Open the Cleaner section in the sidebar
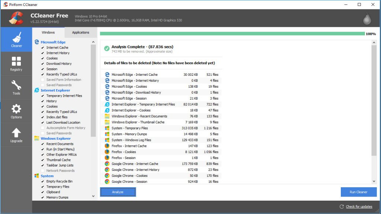Viewport: 381px width, 214px height. click(x=16, y=41)
